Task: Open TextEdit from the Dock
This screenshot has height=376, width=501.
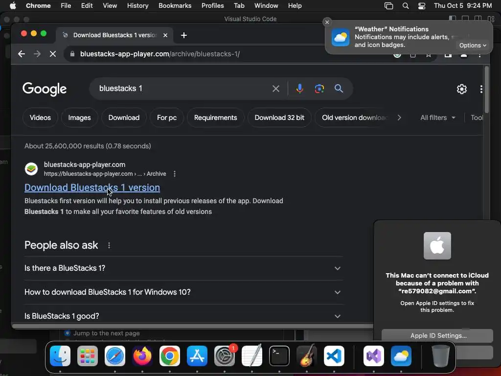Action: [x=252, y=356]
